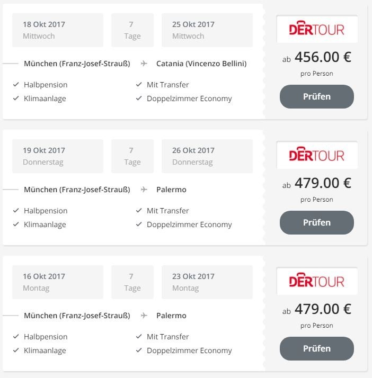
Task: Select the 25 Okt 2017 Mittwoch return date box
Action: click(x=207, y=30)
